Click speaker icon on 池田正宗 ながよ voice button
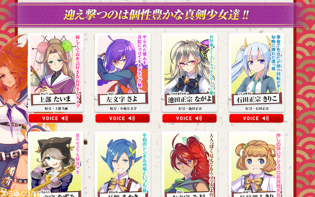Image resolution: width=315 pixels, height=197 pixels. [x=199, y=118]
